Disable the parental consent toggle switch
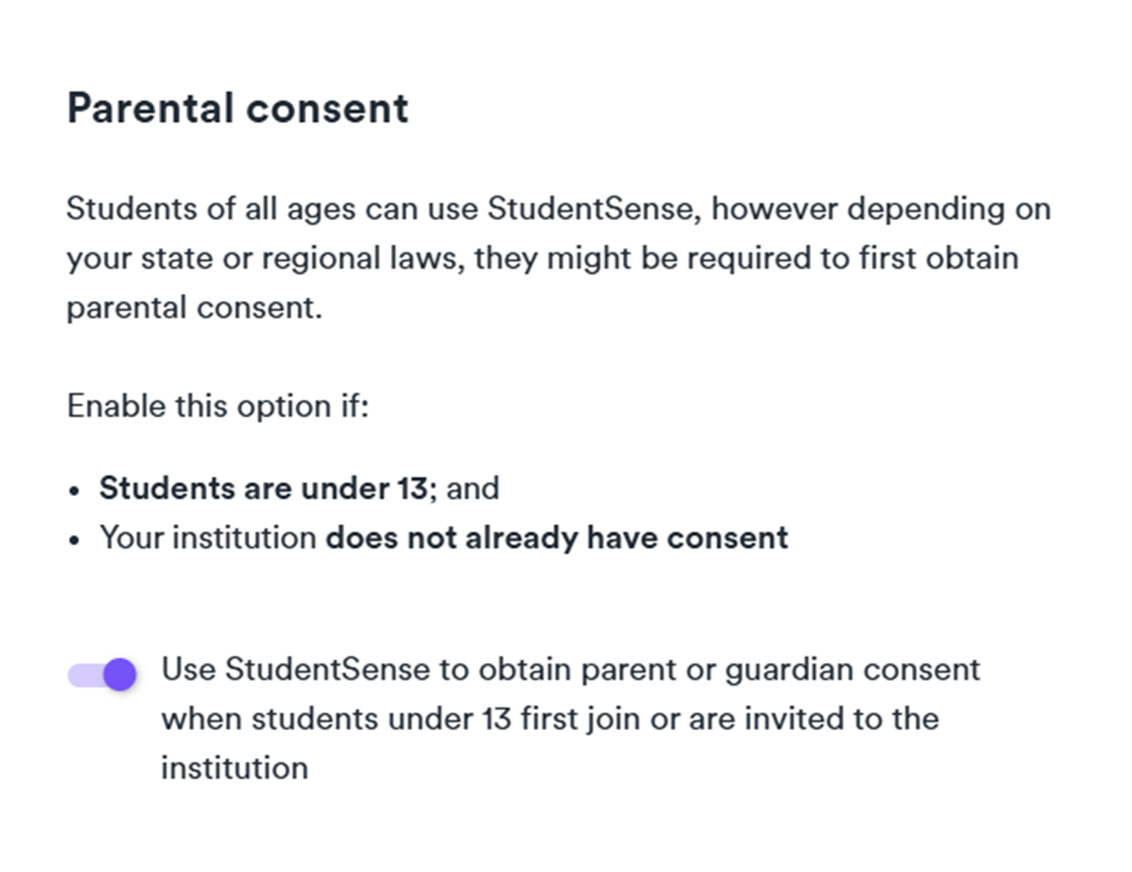 [x=102, y=674]
